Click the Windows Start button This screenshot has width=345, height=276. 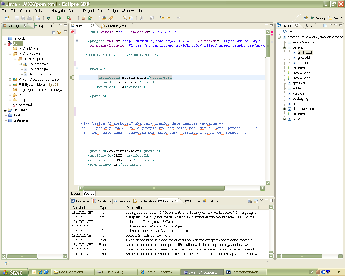[14, 272]
